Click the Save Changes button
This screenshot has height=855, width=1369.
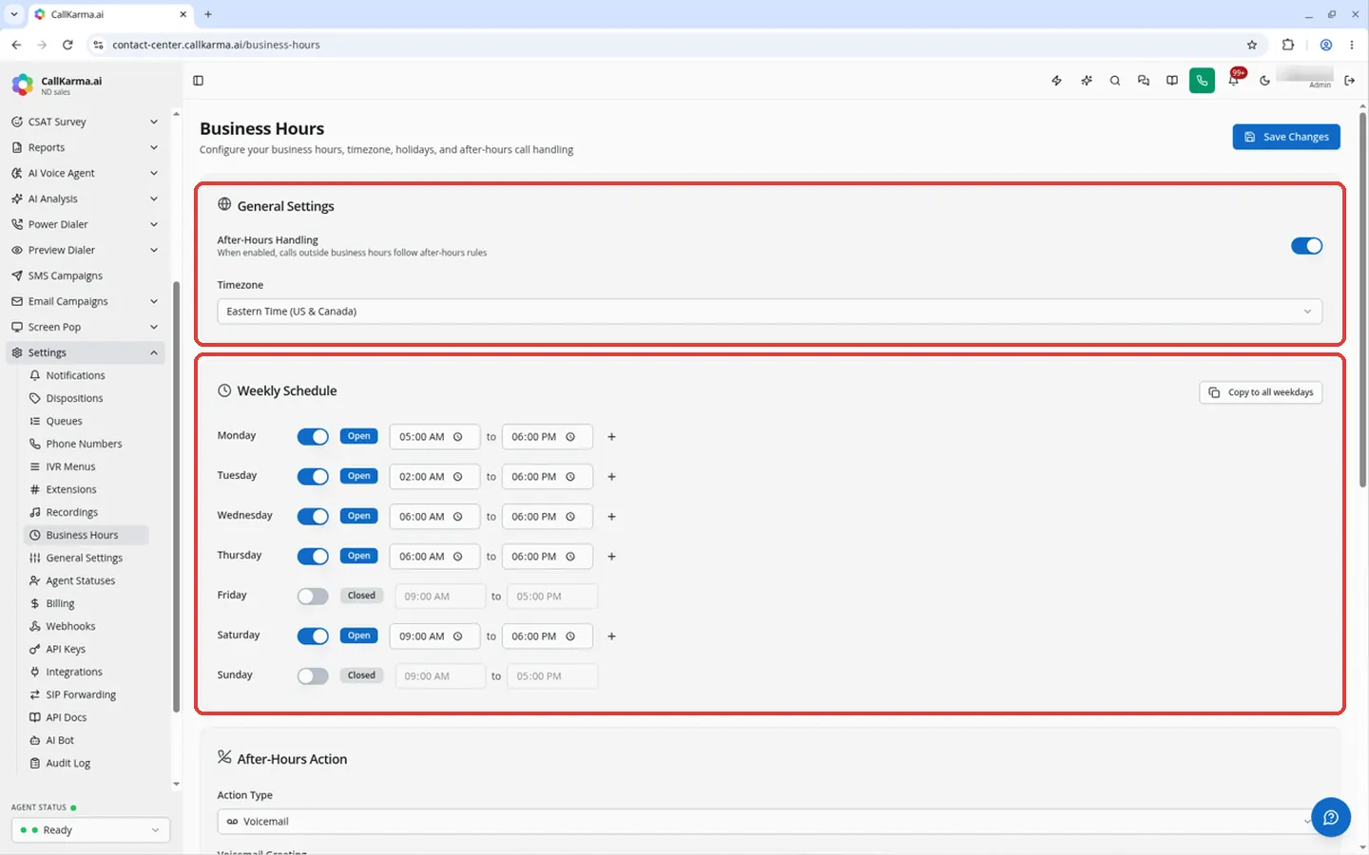pos(1286,137)
